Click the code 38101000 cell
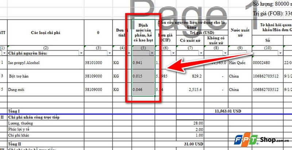Screen dimensions: 292x150 (98, 63)
